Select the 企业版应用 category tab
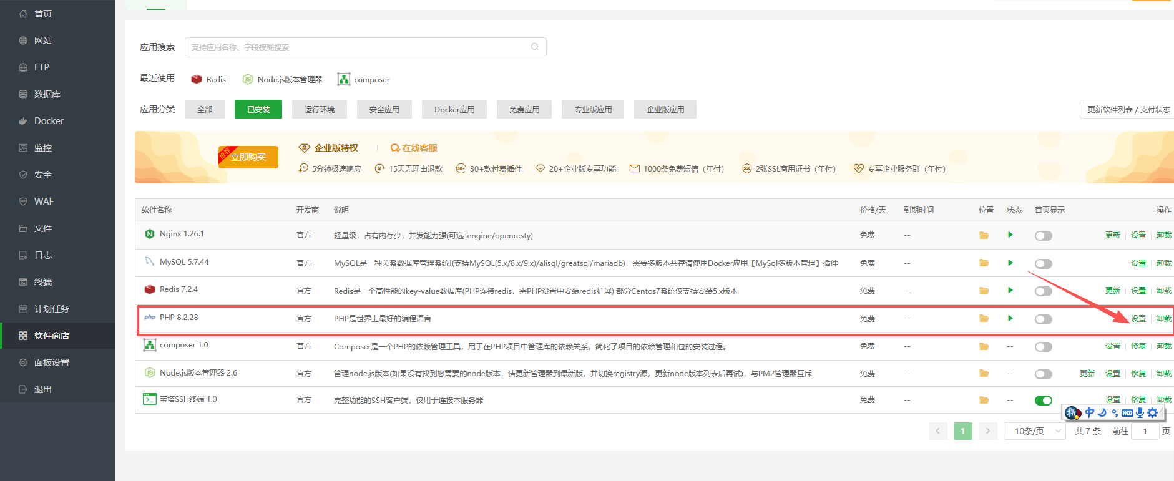This screenshot has width=1174, height=481. [x=665, y=109]
